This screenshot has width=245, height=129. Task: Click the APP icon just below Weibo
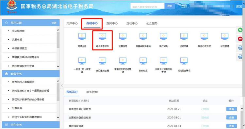[x=240, y=47]
